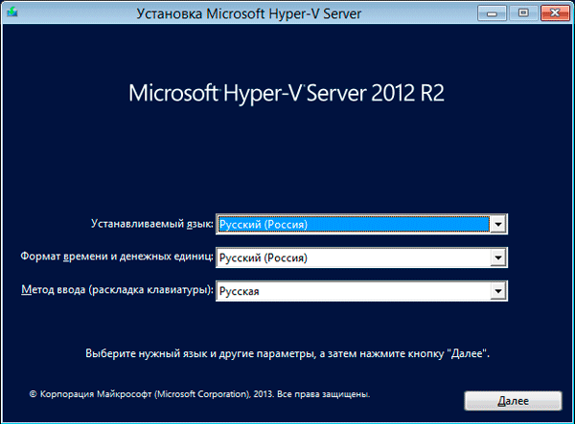The width and height of the screenshot is (575, 424).
Task: Minimize the Hyper-V Server setup window
Action: [493, 13]
